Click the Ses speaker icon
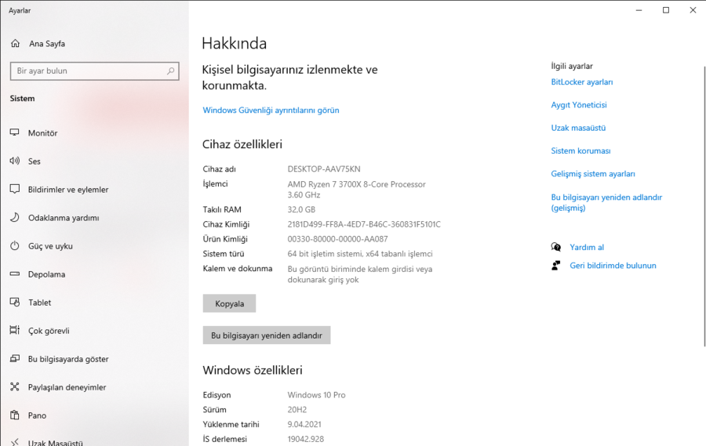Viewport: 706px width, 446px height. pos(14,161)
